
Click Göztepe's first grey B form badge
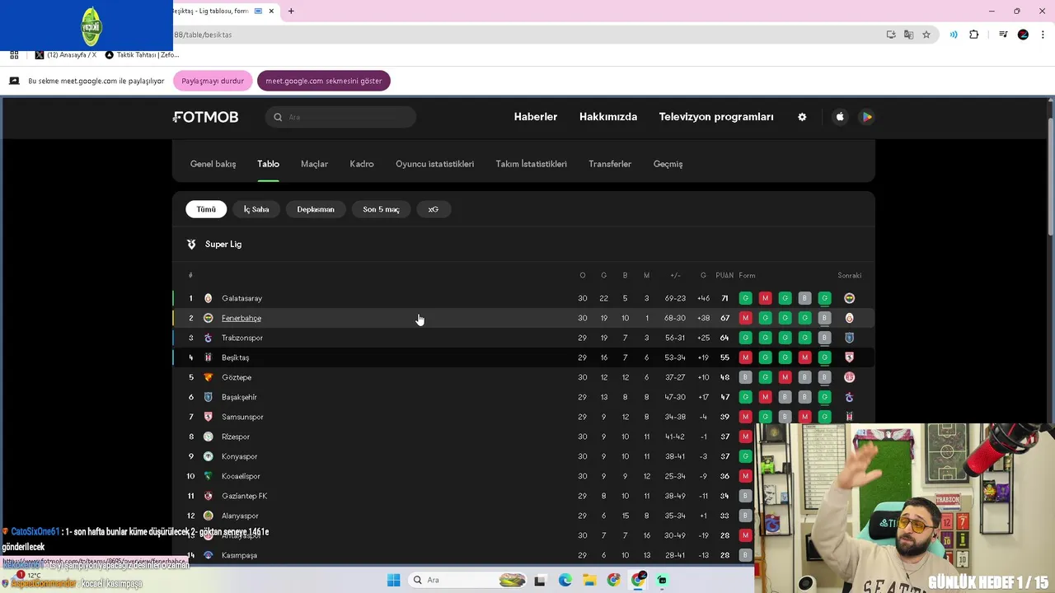pyautogui.click(x=745, y=377)
